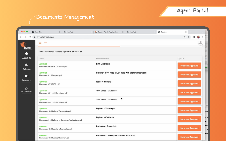Click the Status column header

[42, 58]
